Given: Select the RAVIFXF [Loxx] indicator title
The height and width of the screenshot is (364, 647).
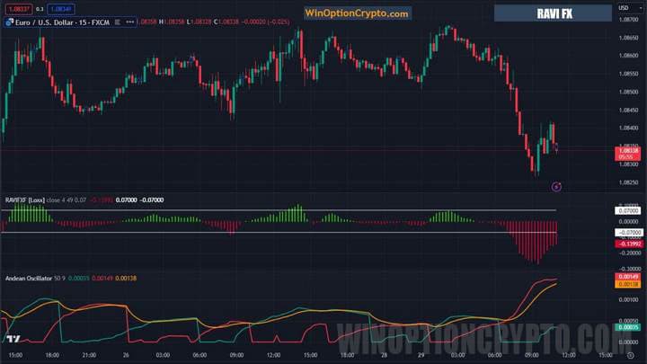Looking at the screenshot, I should [25, 200].
